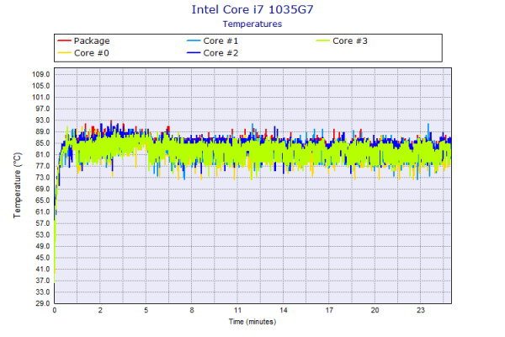Click the 109.0 y-axis value

(x=41, y=74)
